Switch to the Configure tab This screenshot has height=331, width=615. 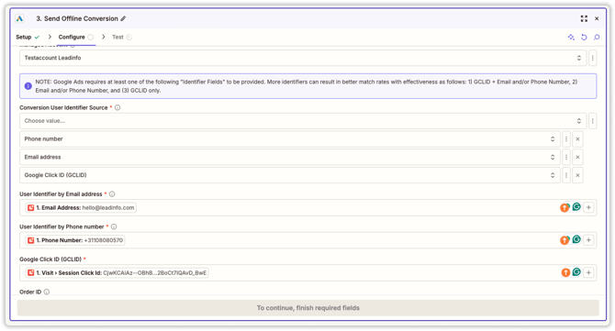click(75, 37)
